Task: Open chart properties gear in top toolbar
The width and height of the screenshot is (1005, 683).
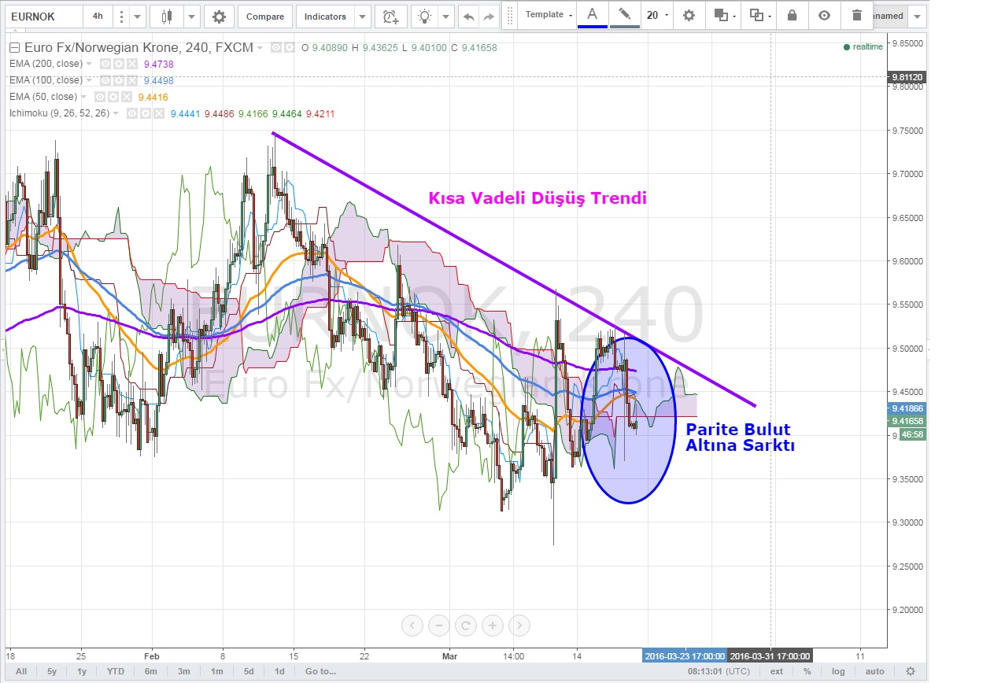Action: [219, 16]
